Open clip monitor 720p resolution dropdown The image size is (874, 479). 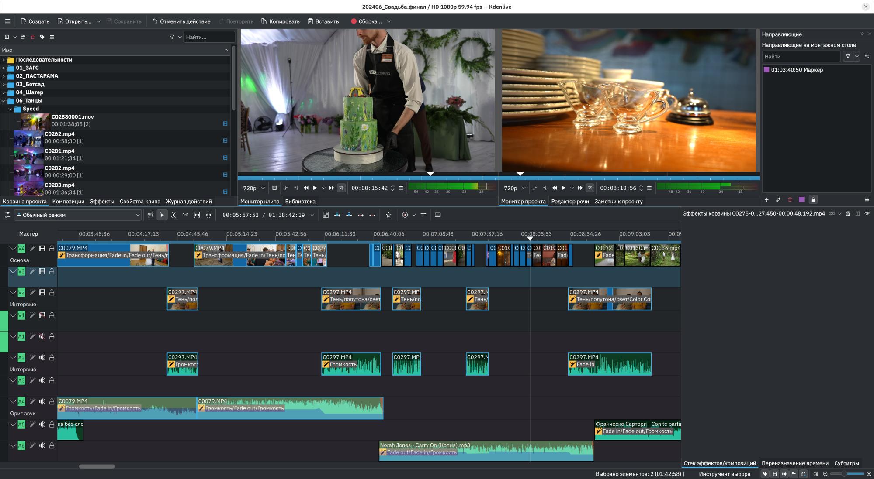coord(254,188)
